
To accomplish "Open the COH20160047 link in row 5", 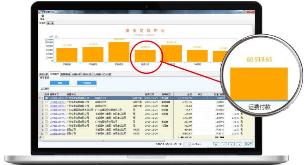I will 57,114.
